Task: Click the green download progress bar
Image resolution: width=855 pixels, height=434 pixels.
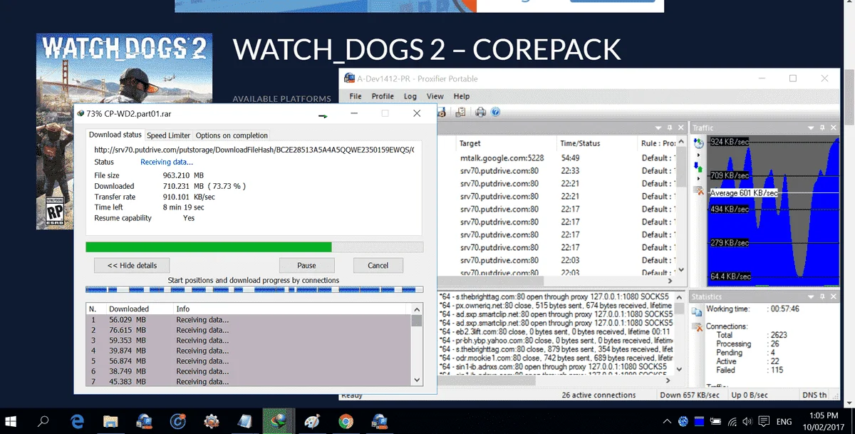Action: (254, 247)
